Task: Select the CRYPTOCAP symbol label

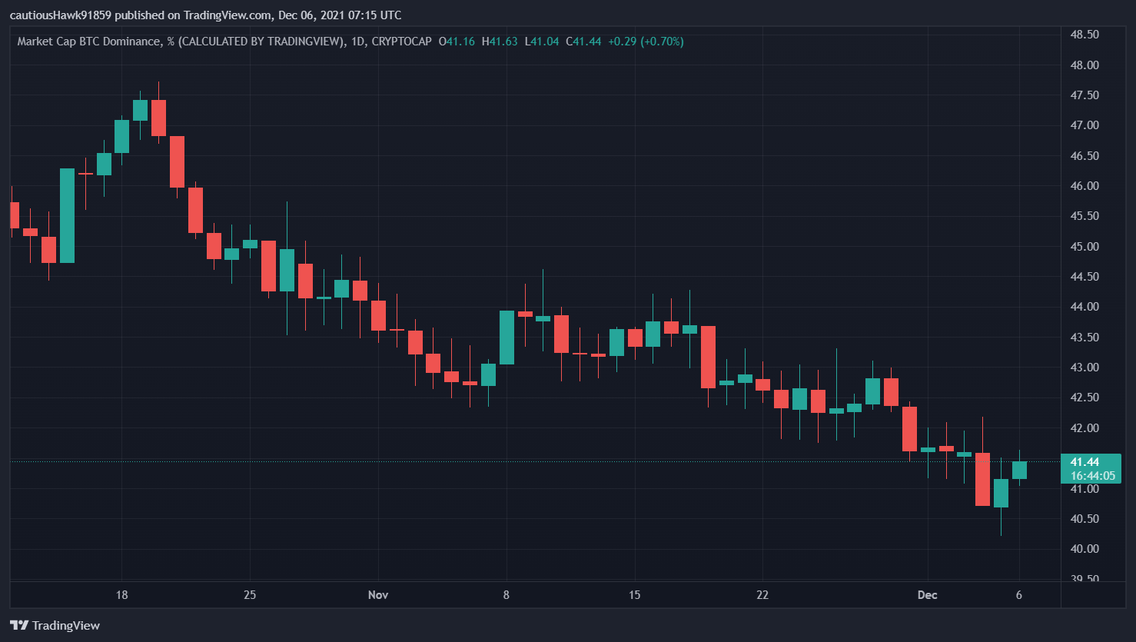Action: pyautogui.click(x=404, y=42)
